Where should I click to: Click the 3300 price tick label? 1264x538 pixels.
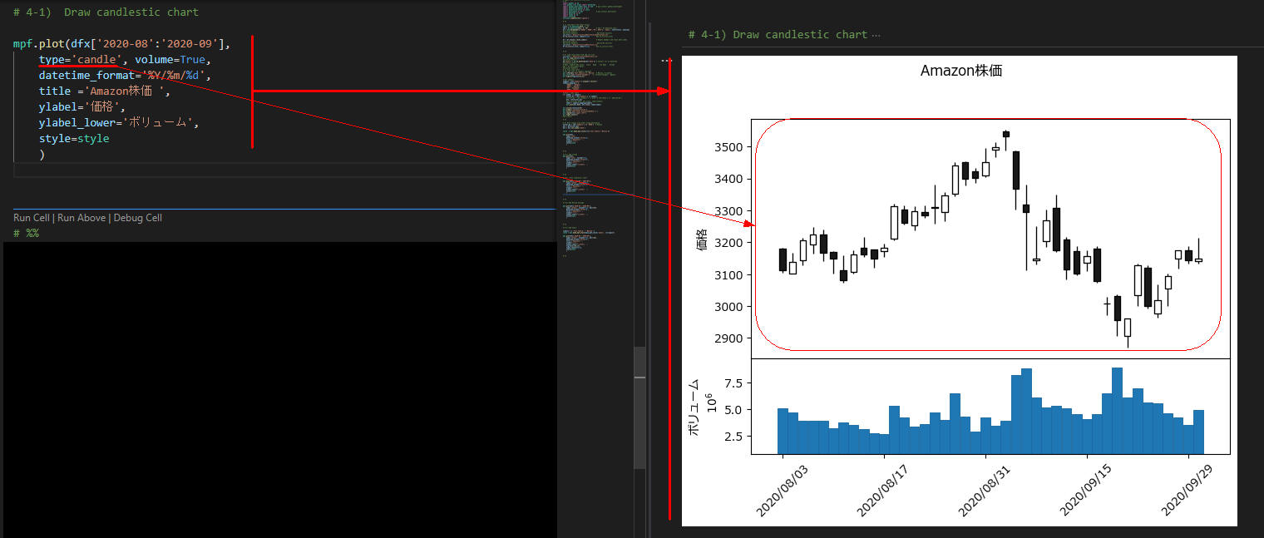(728, 211)
